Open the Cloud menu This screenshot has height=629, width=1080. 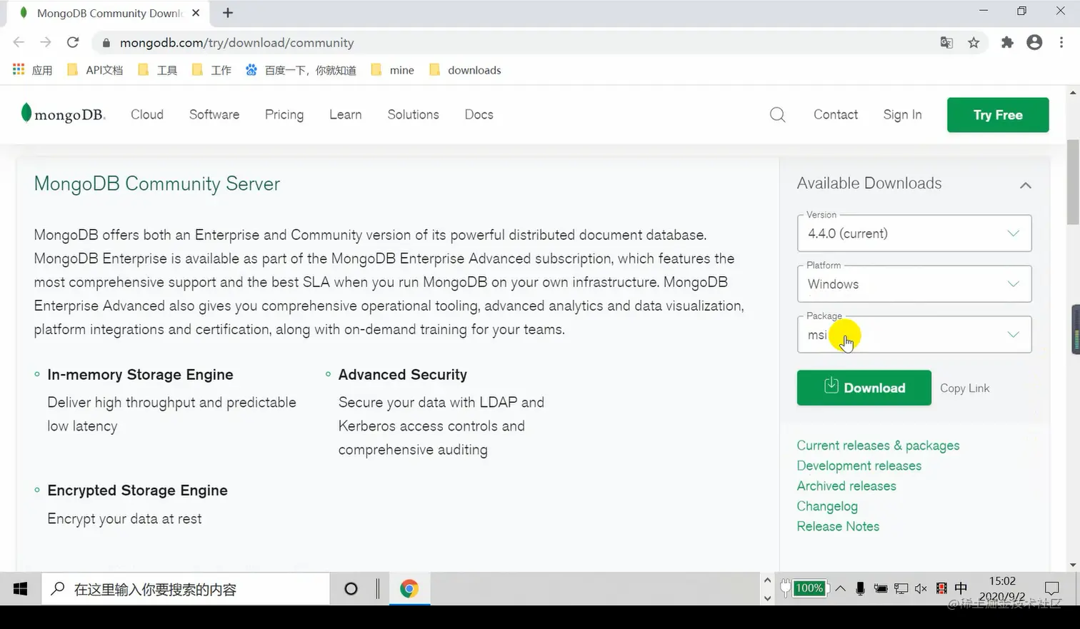147,114
